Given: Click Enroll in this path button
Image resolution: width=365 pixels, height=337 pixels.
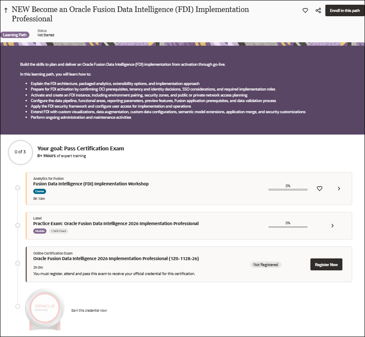Looking at the screenshot, I should click(345, 11).
